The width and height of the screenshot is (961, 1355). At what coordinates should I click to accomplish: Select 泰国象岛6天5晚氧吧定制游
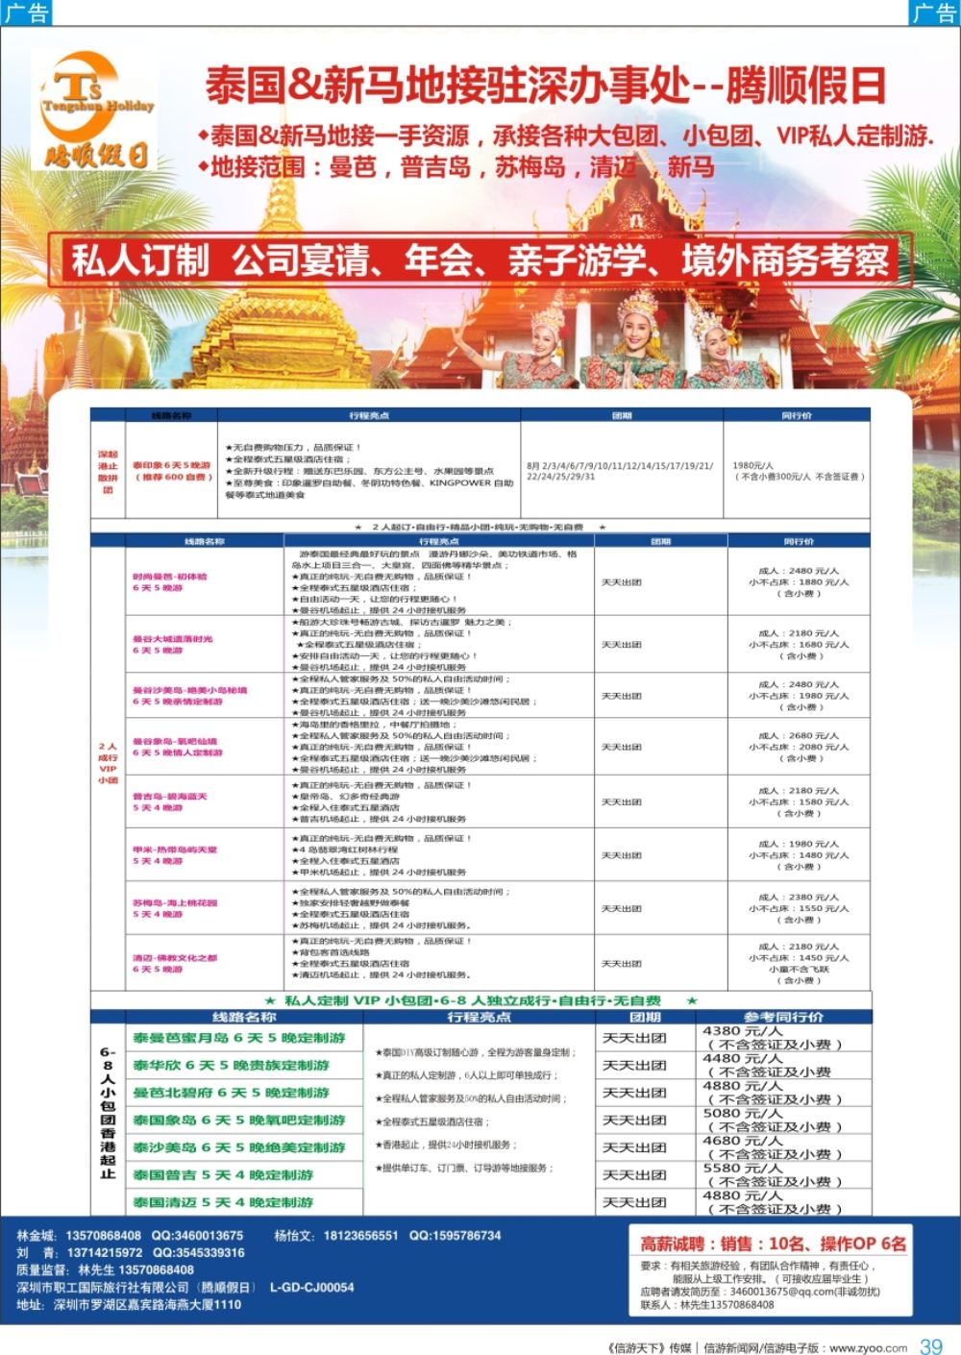(x=239, y=1120)
